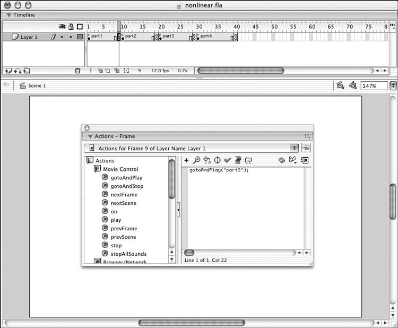Viewport: 398px width, 328px height.
Task: Click the Replace icon
Action: point(207,160)
